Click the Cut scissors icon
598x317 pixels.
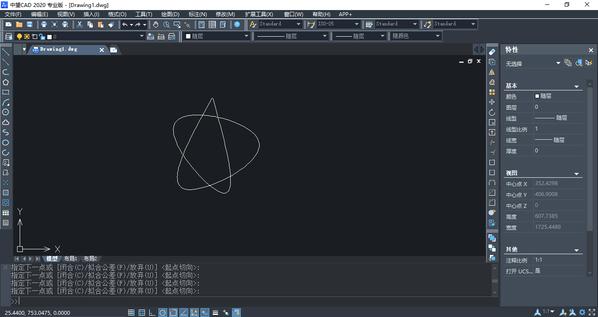(80, 24)
